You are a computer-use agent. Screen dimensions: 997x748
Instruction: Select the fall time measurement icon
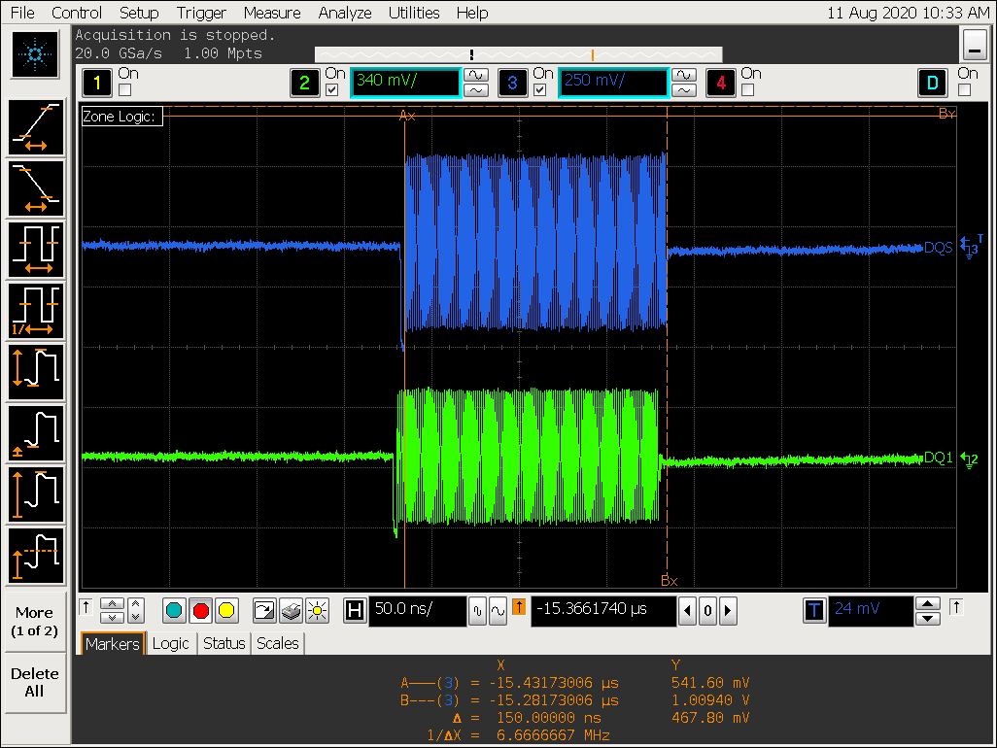(36, 188)
